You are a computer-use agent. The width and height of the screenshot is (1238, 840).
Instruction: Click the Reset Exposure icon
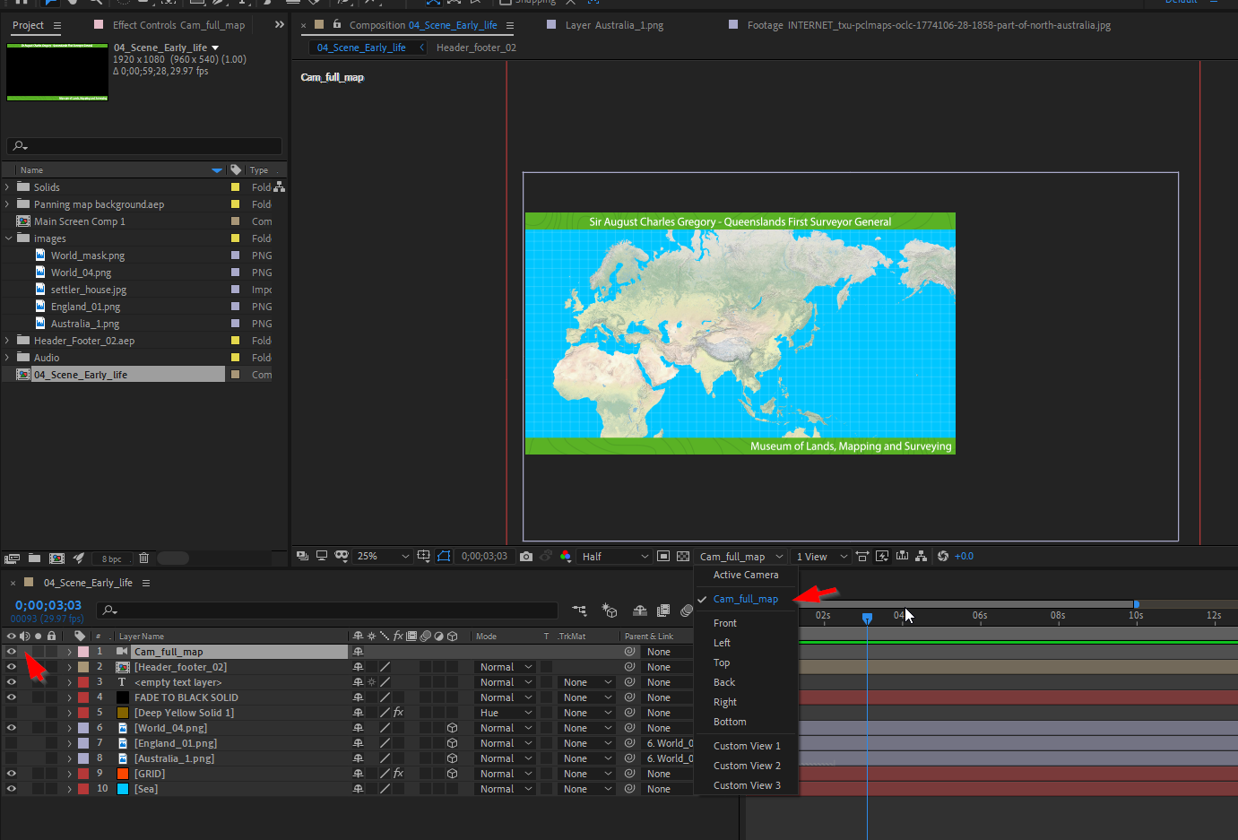[x=943, y=557]
